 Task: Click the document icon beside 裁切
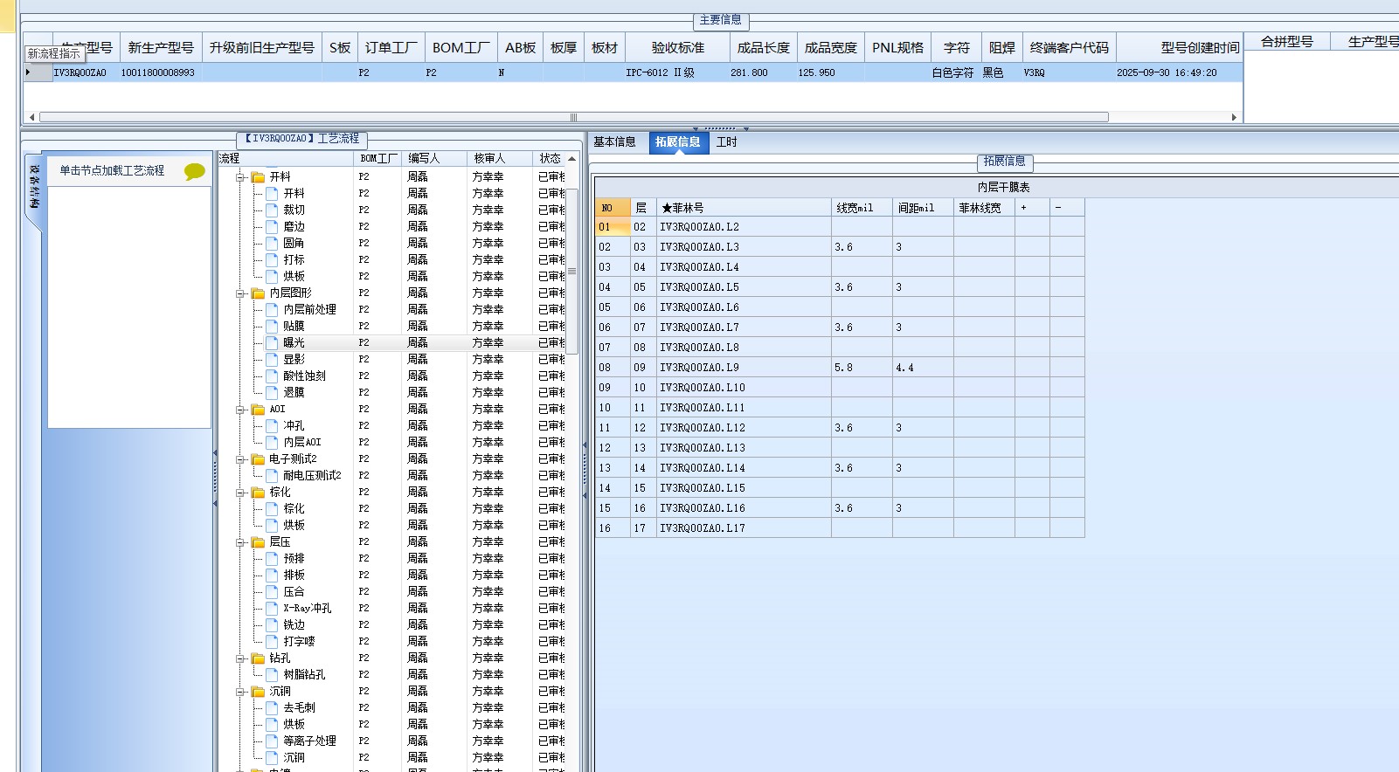tap(272, 210)
